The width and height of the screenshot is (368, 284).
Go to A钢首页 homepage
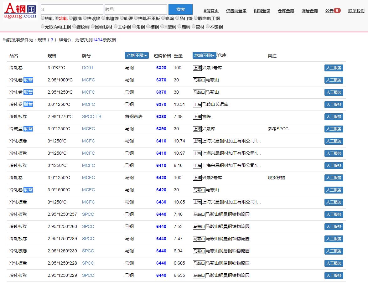[211, 11]
